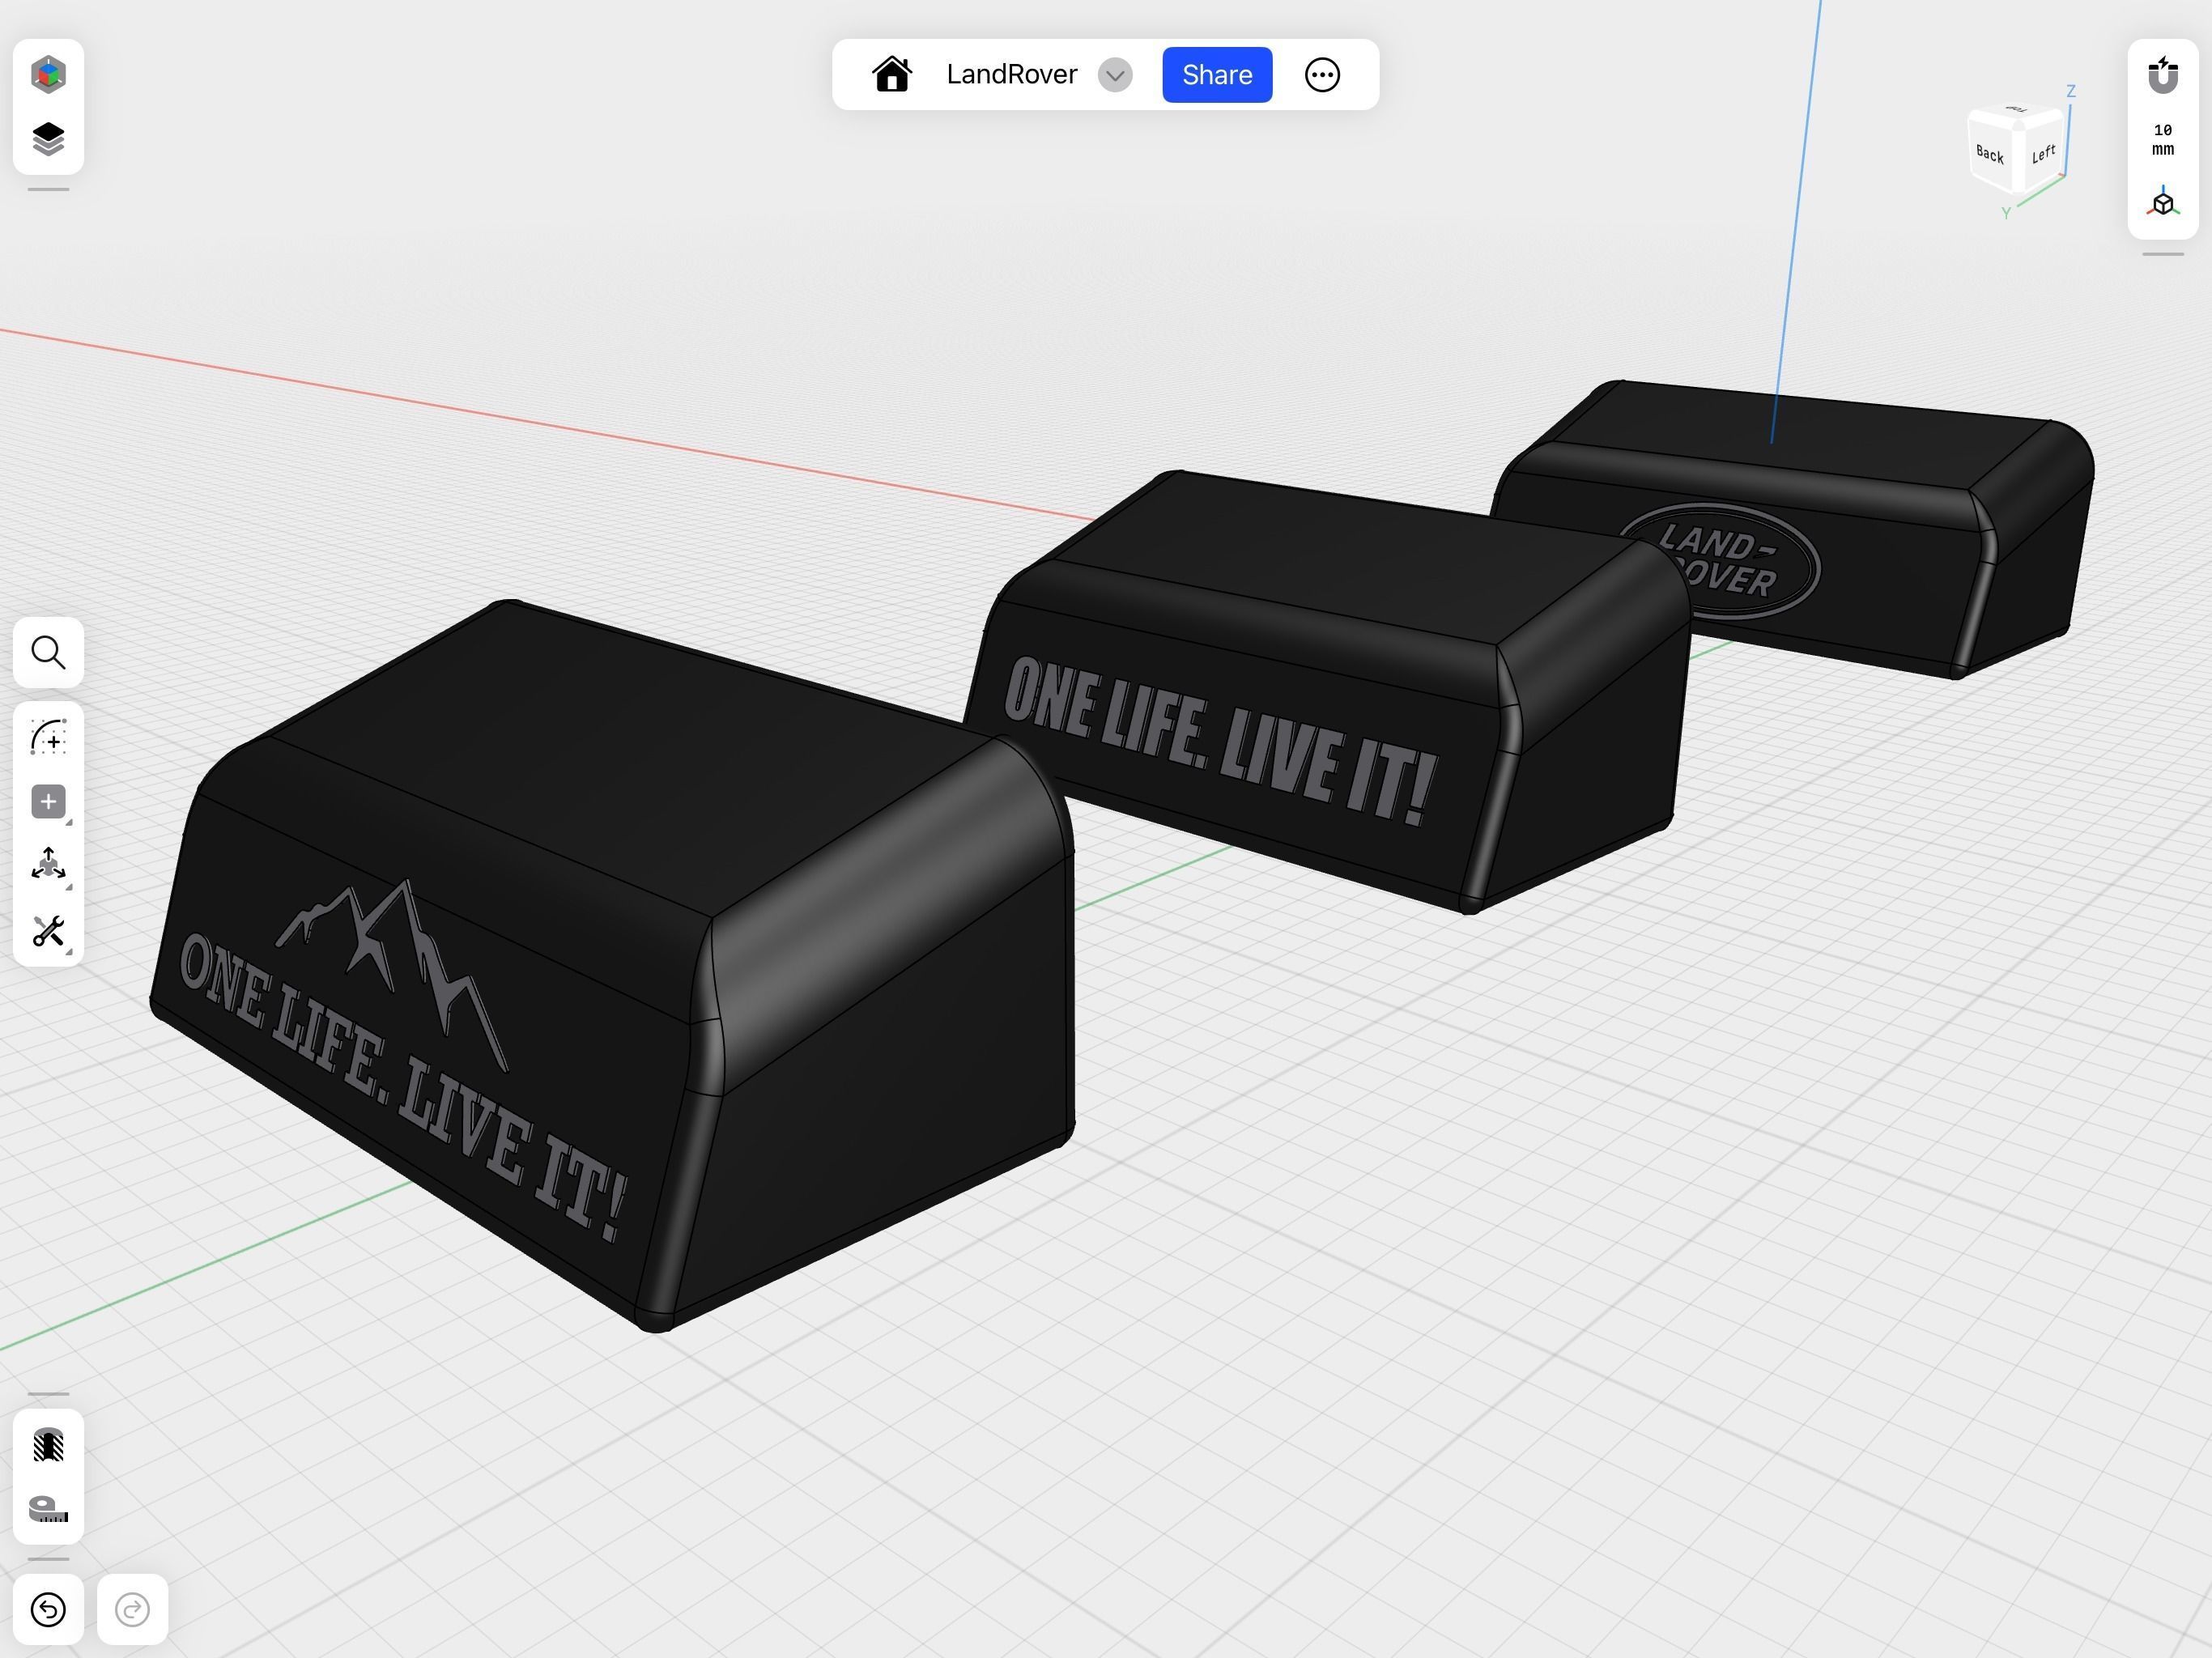Open the more options ellipsis menu
2212x1658 pixels.
coord(1322,75)
